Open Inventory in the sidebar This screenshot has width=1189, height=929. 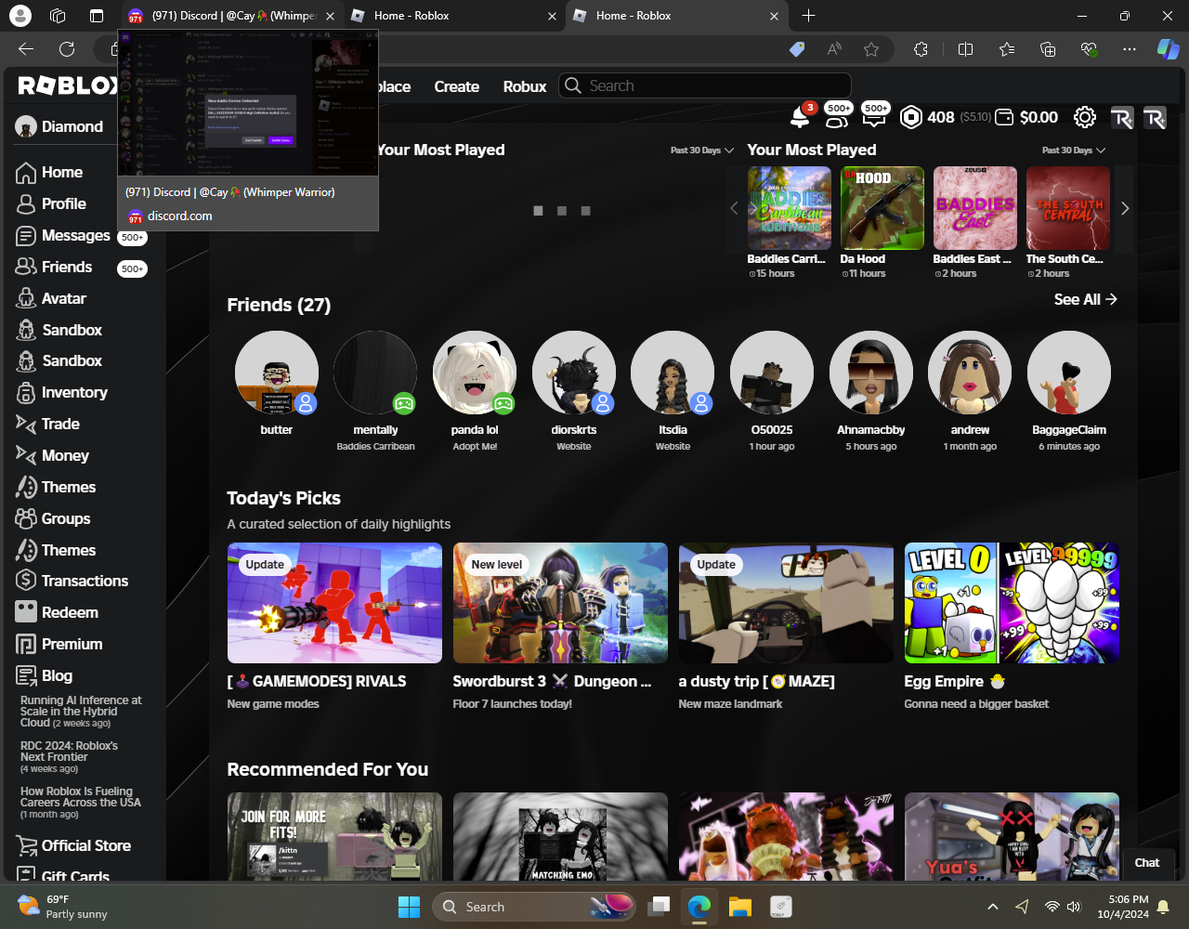click(x=61, y=393)
